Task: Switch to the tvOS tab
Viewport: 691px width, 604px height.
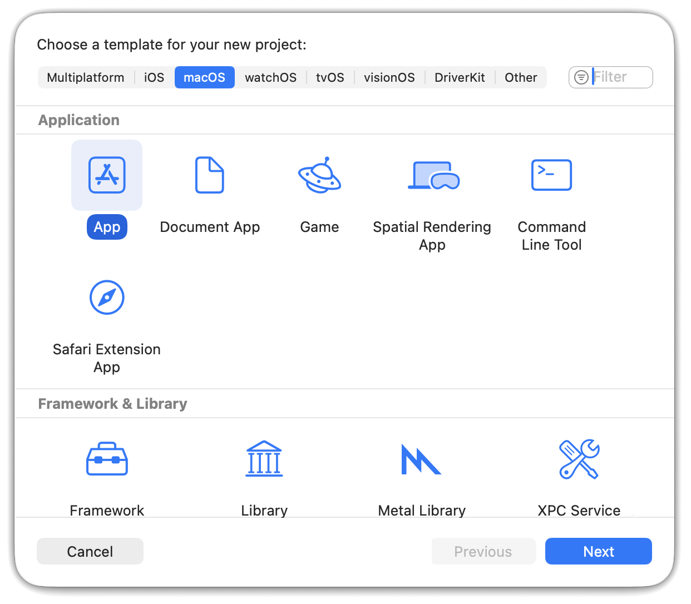Action: (330, 77)
